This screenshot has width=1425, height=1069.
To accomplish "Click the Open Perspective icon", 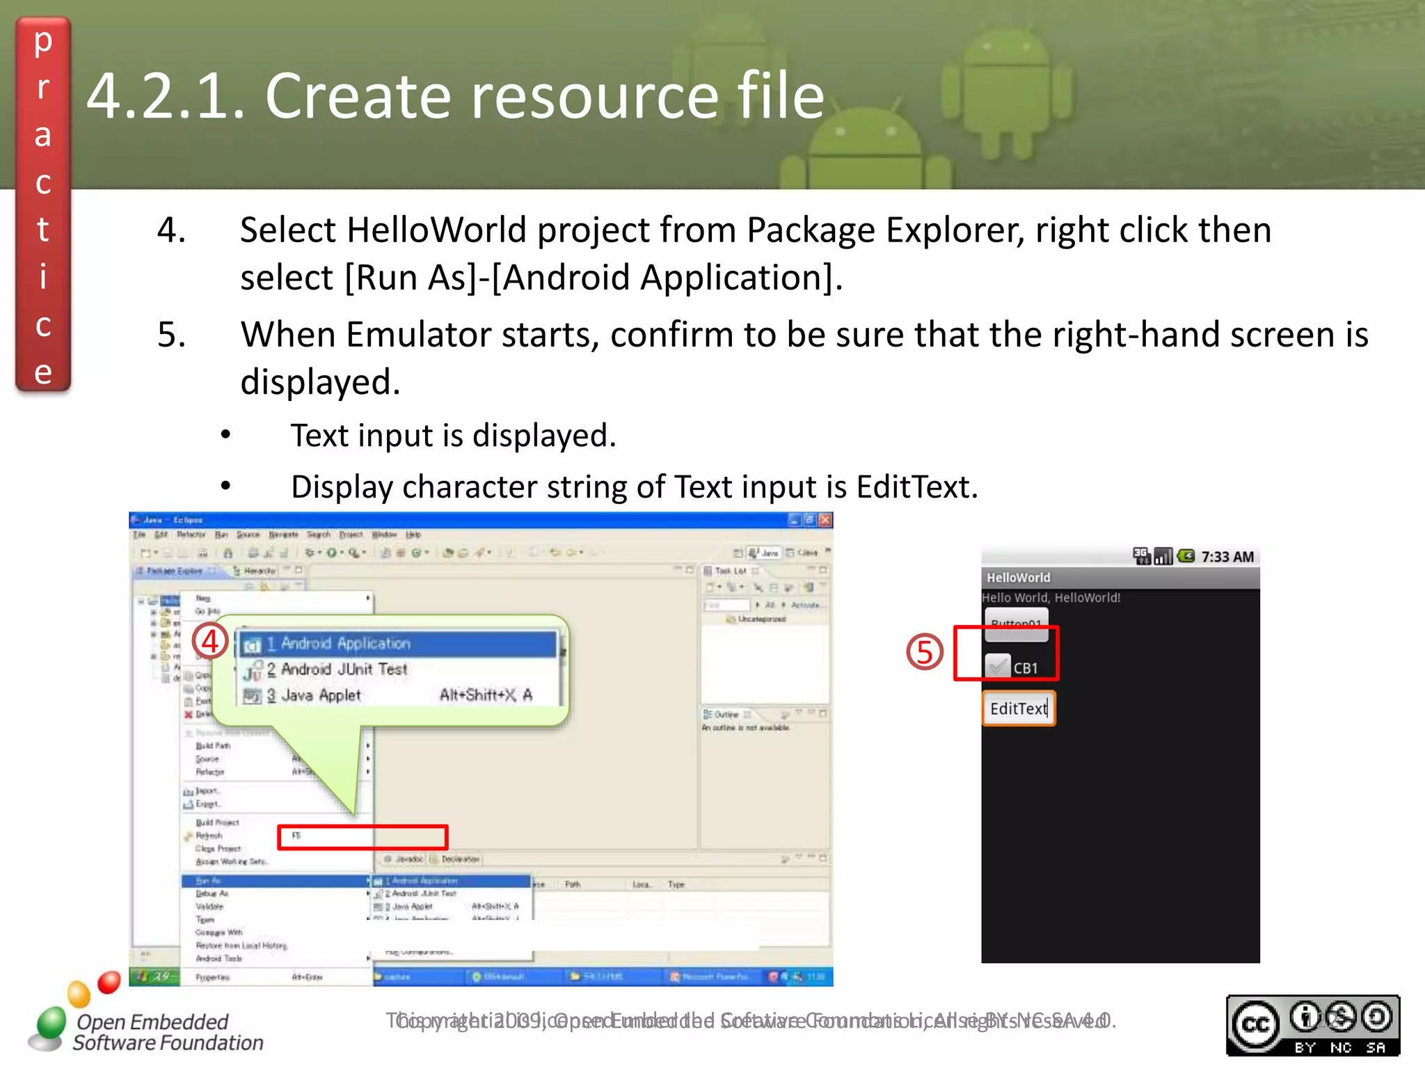I will [x=738, y=553].
